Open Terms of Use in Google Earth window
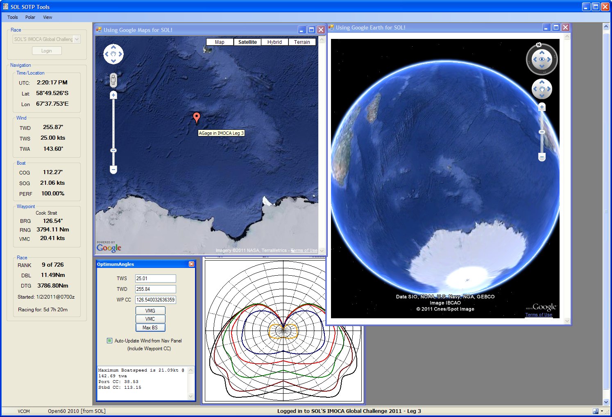Image resolution: width=612 pixels, height=417 pixels. pyautogui.click(x=539, y=315)
